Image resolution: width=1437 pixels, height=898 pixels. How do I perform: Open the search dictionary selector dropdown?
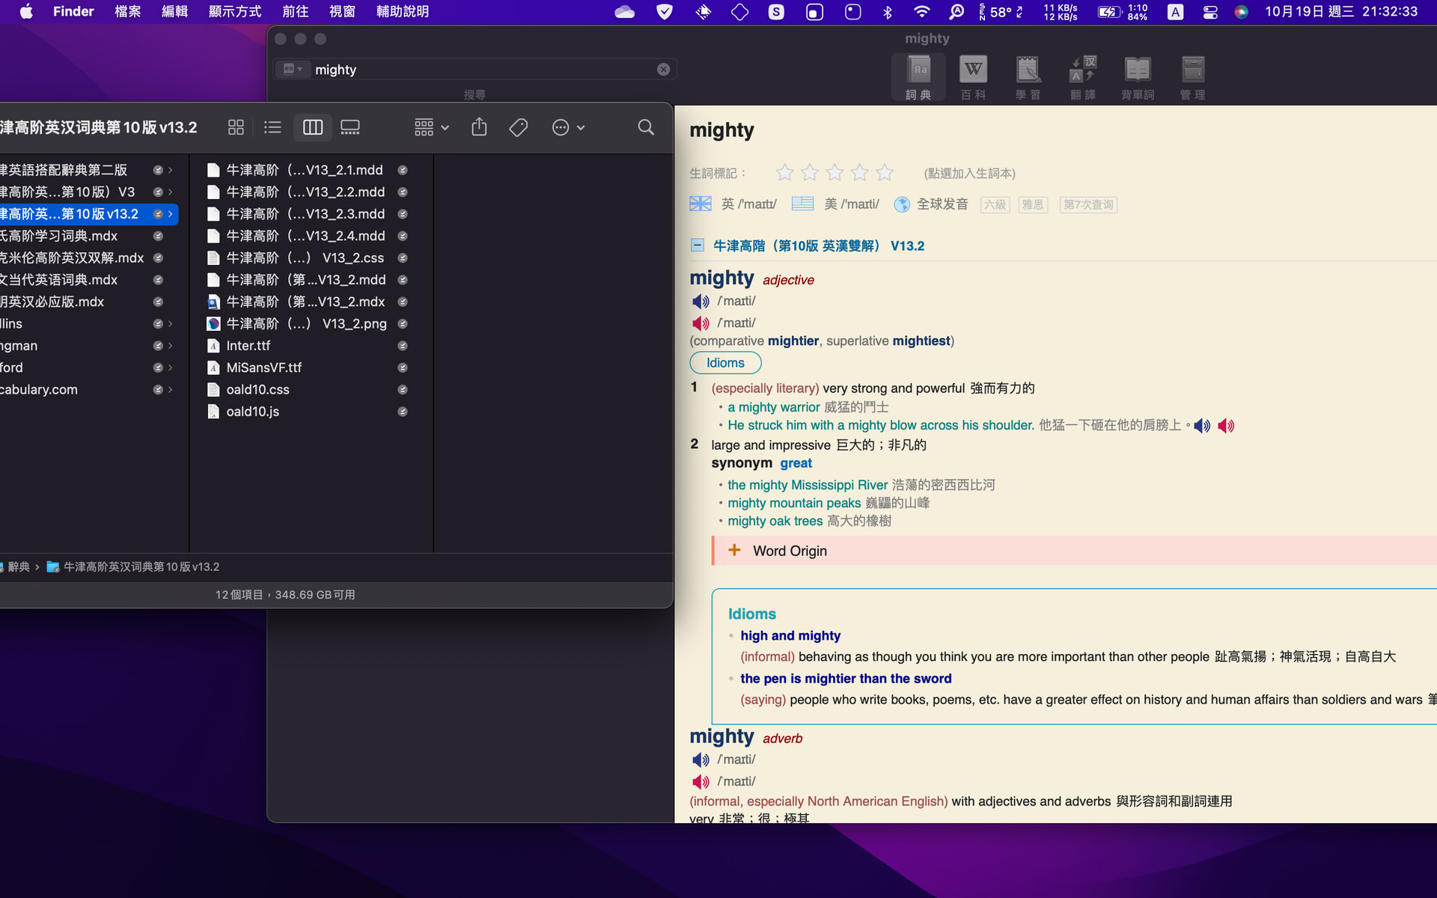click(x=293, y=70)
